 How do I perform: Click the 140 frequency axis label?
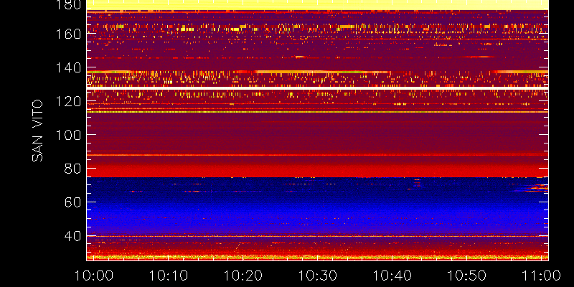coord(67,67)
